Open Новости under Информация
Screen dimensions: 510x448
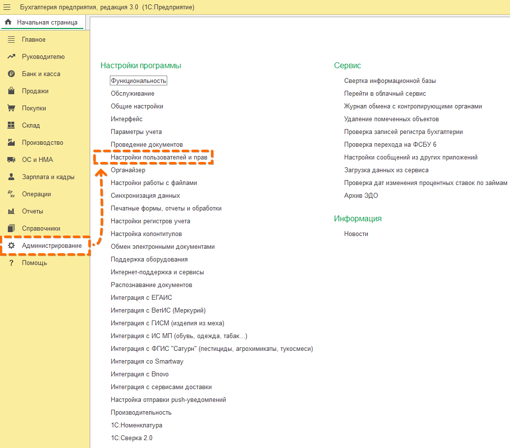coord(356,234)
